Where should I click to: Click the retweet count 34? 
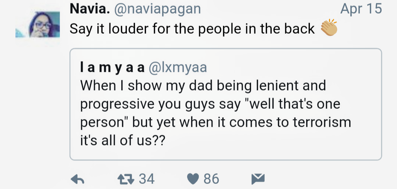(146, 179)
